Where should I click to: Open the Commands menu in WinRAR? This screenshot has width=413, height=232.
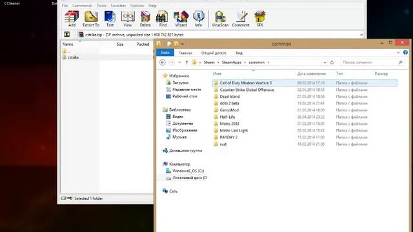point(82,6)
